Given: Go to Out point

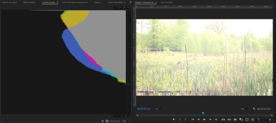Looking at the screenshot, I should pyautogui.click(x=216, y=120).
